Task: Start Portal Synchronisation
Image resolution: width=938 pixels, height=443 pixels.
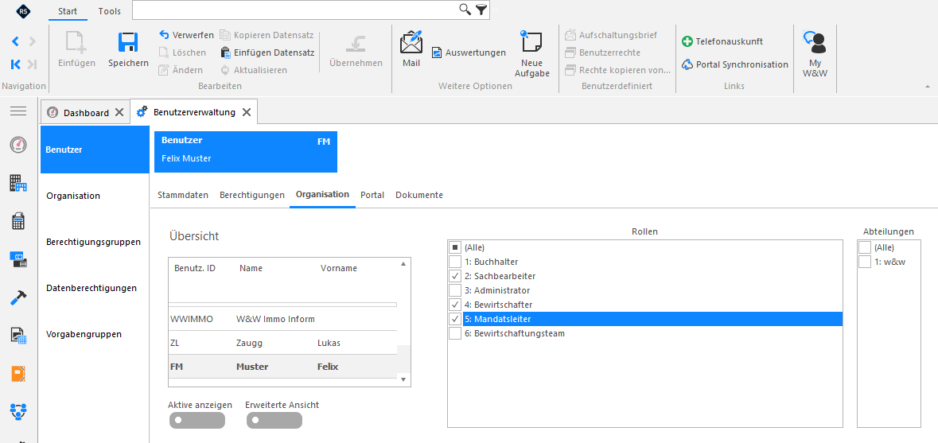Action: (x=735, y=64)
